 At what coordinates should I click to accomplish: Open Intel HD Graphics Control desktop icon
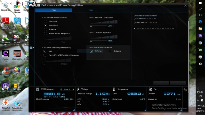click(x=17, y=23)
